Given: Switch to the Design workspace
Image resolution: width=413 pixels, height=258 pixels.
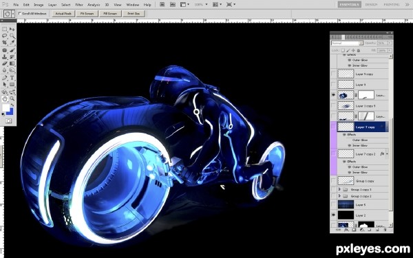Looking at the screenshot, I should pos(371,5).
